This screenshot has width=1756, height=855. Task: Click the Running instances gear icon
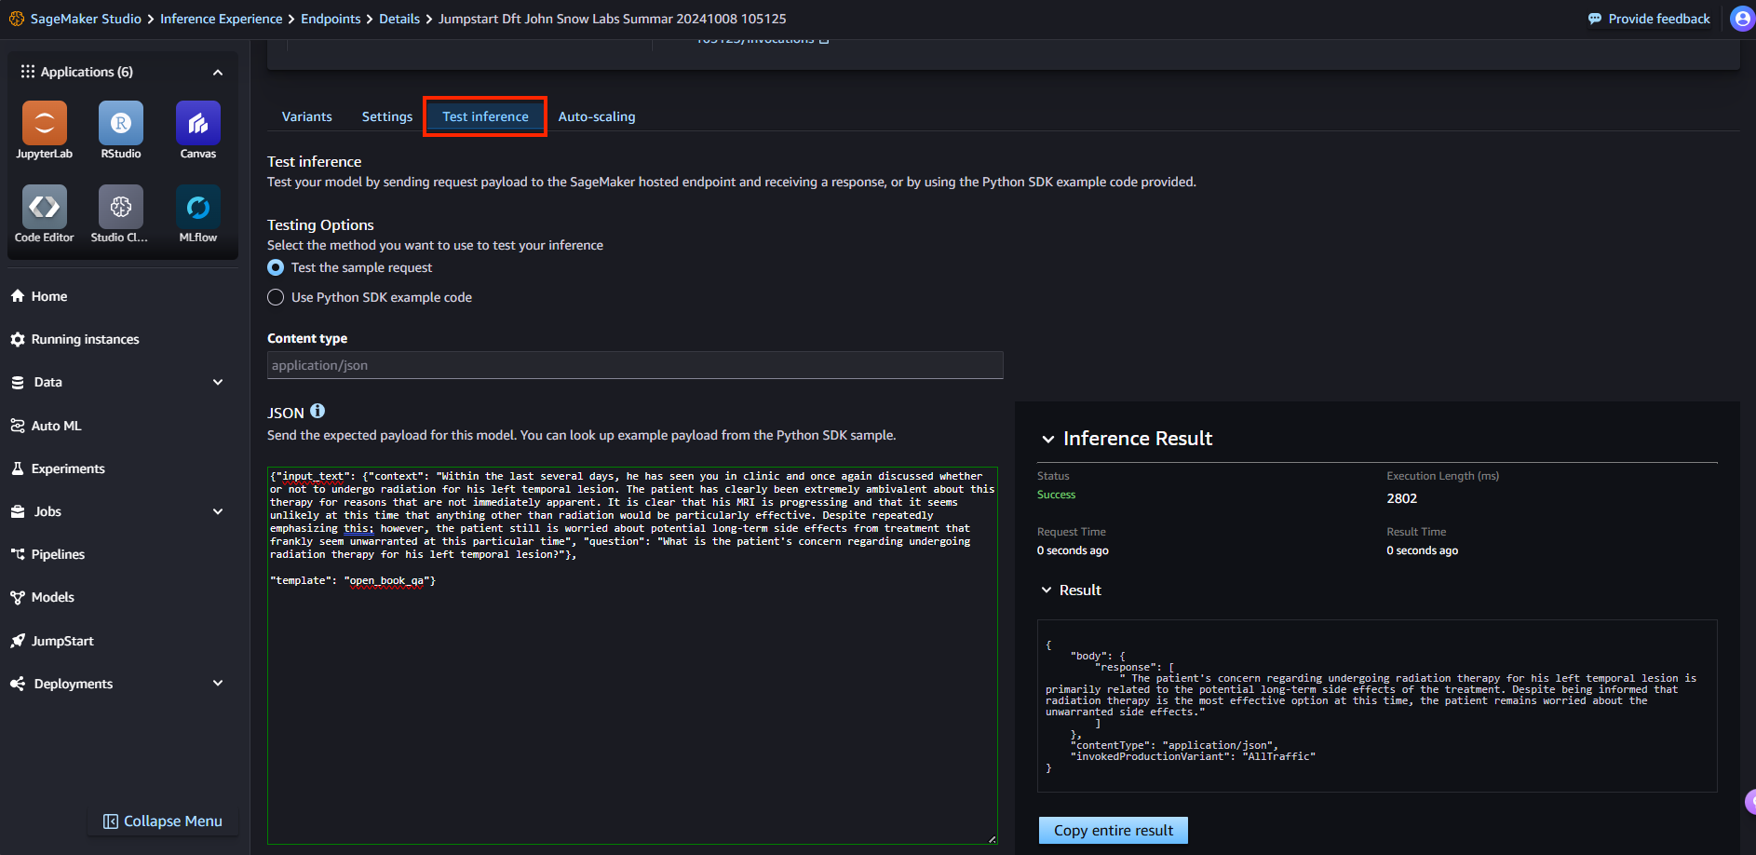tap(18, 339)
